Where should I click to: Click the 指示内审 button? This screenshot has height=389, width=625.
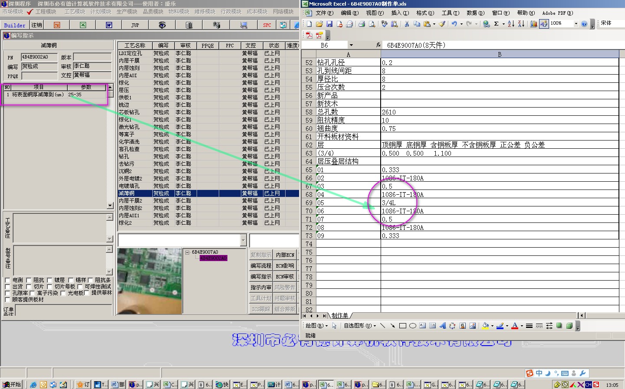(261, 288)
